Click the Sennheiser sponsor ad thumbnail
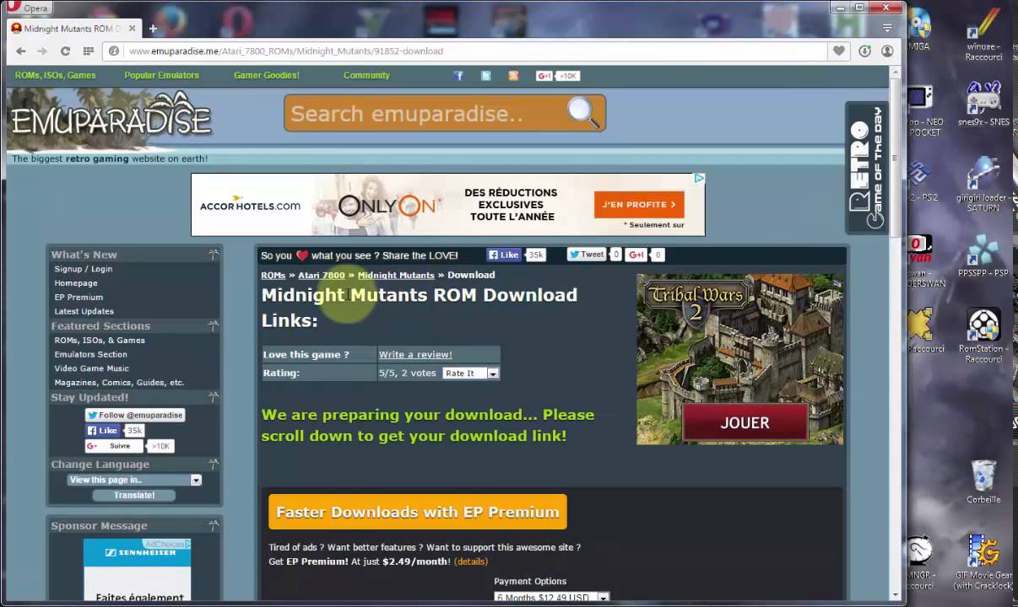The width and height of the screenshot is (1018, 607). click(137, 570)
